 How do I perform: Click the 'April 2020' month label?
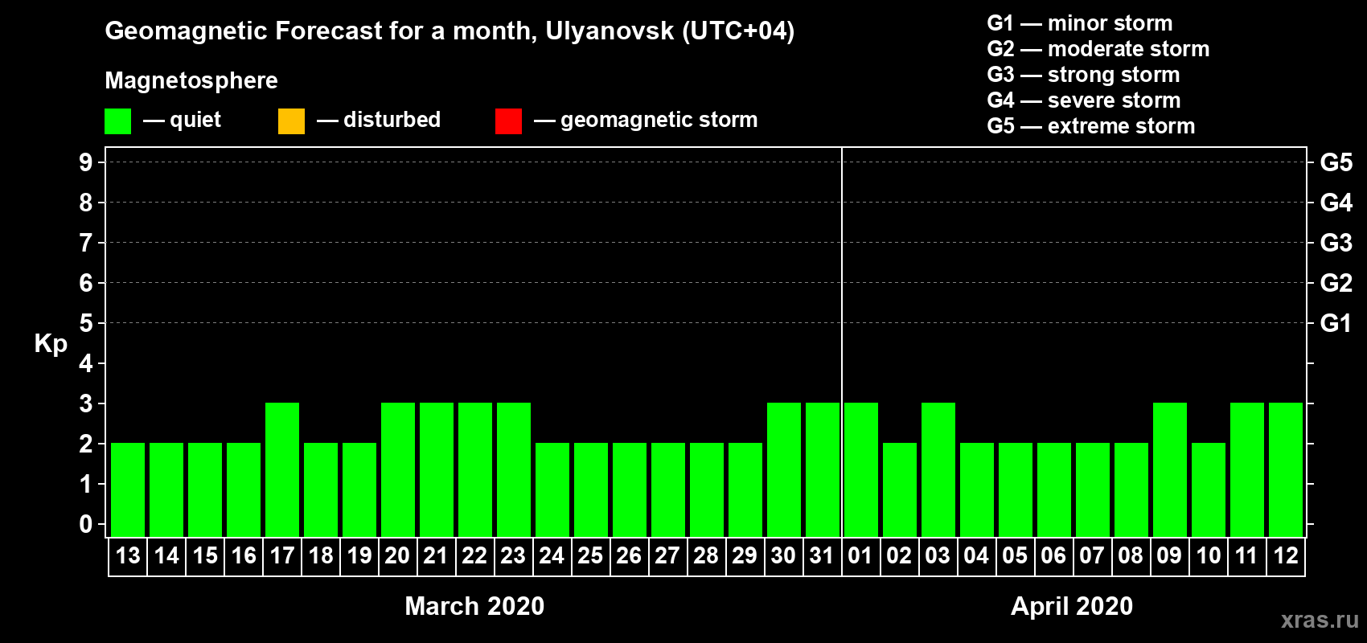1072,606
